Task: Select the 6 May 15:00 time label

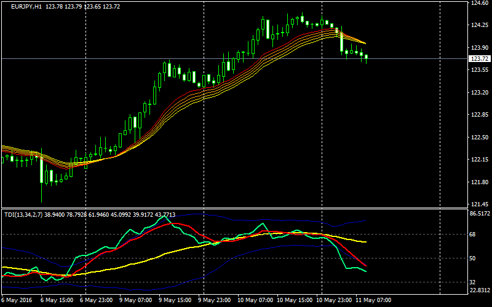Action: coord(57,301)
